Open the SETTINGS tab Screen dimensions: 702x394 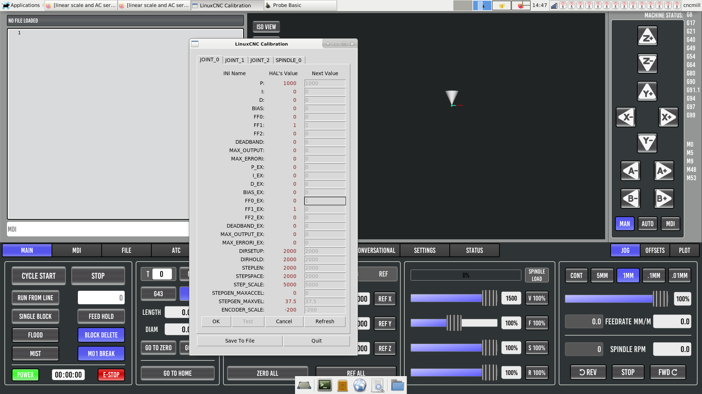point(425,250)
